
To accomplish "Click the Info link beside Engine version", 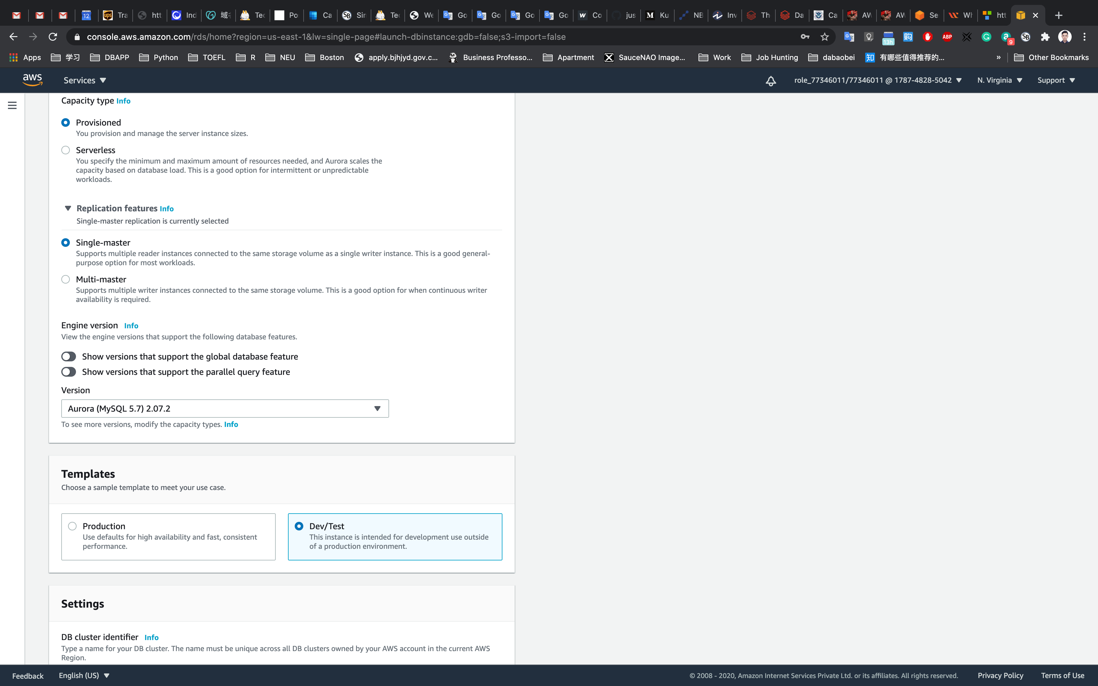I will pos(131,326).
